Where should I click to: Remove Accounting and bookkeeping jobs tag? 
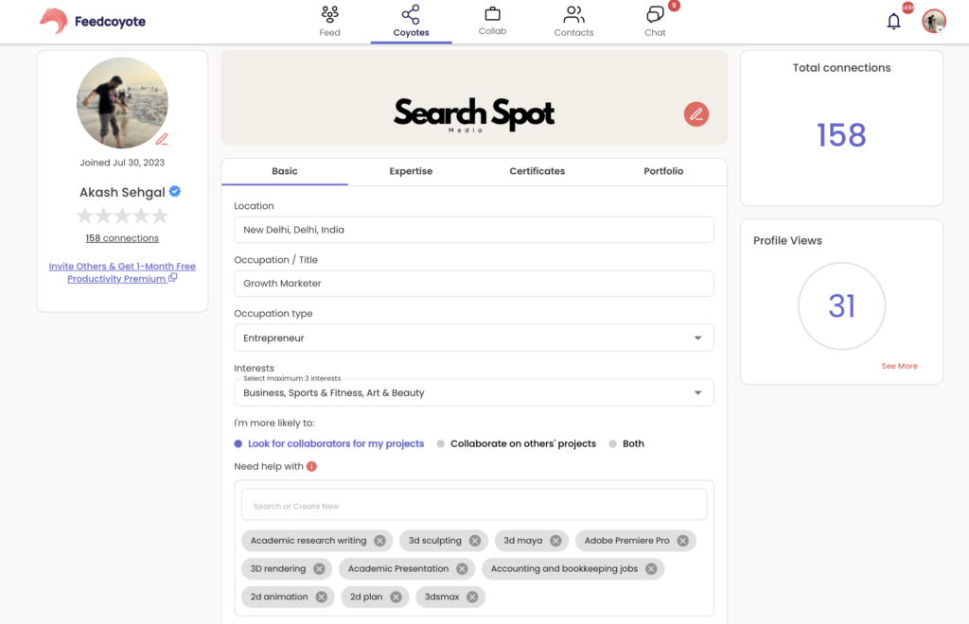coord(651,569)
